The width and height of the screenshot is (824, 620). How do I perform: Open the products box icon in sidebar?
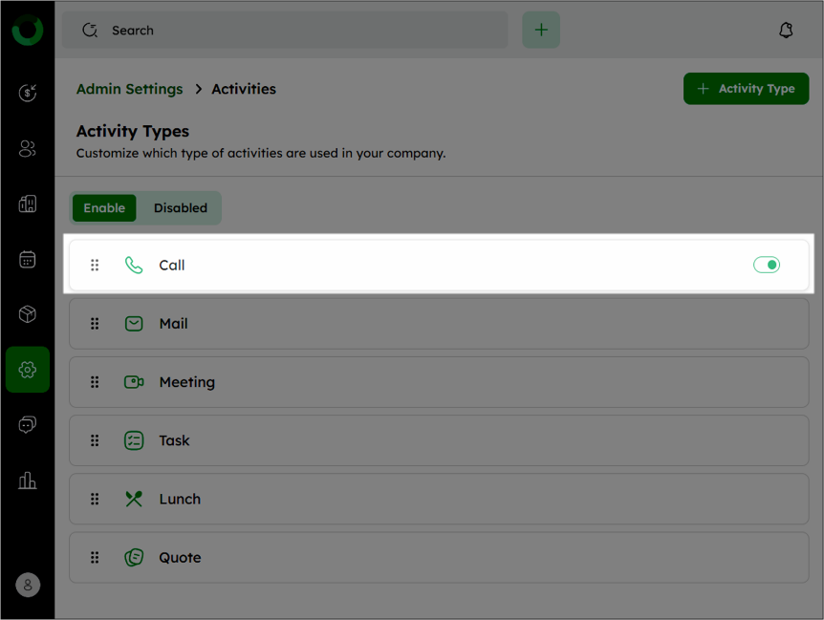(x=28, y=314)
